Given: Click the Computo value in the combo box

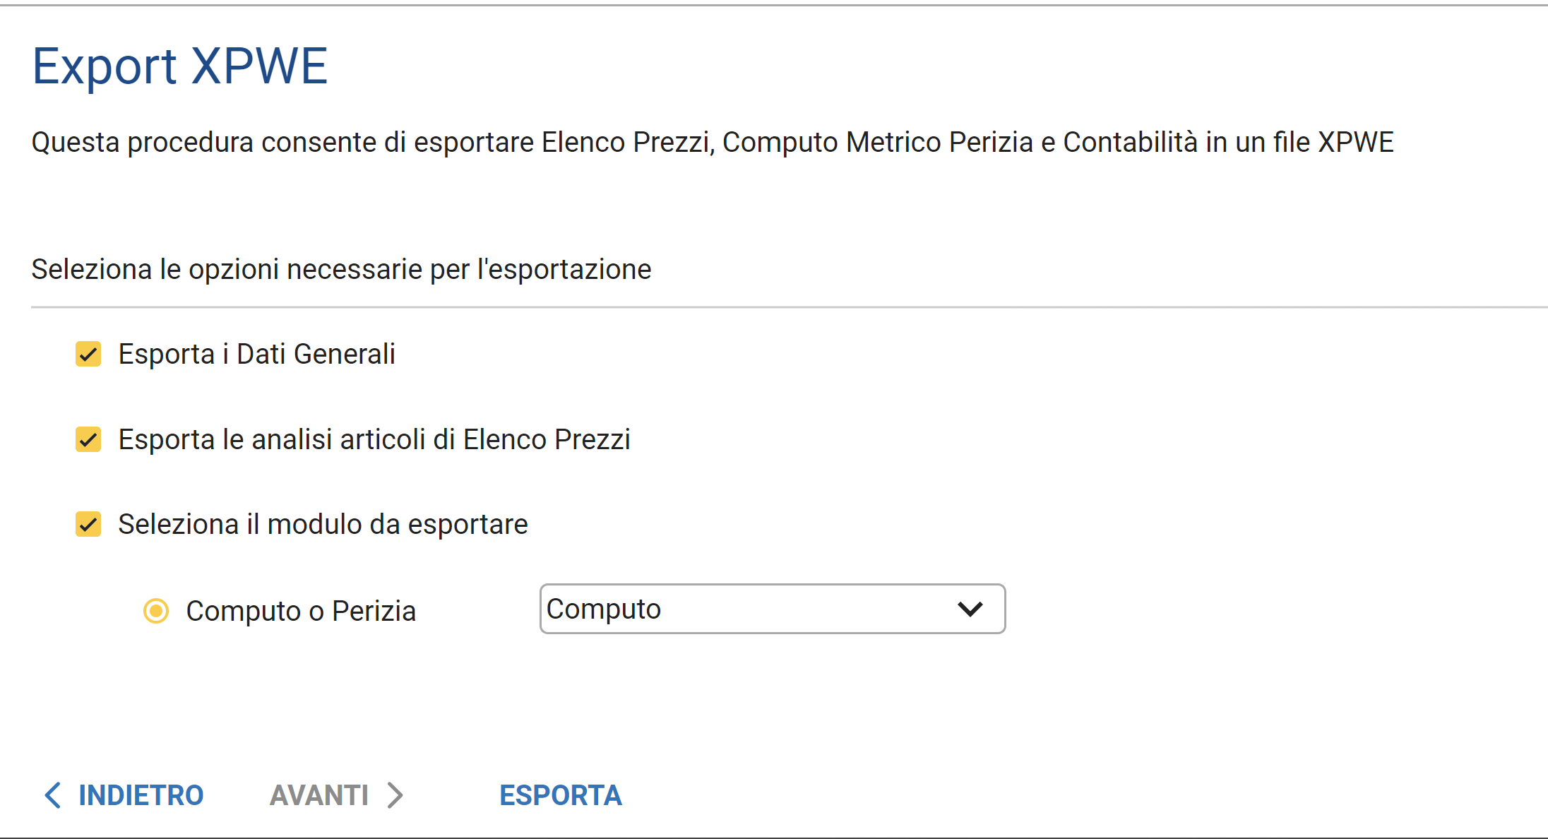Looking at the screenshot, I should pyautogui.click(x=604, y=609).
